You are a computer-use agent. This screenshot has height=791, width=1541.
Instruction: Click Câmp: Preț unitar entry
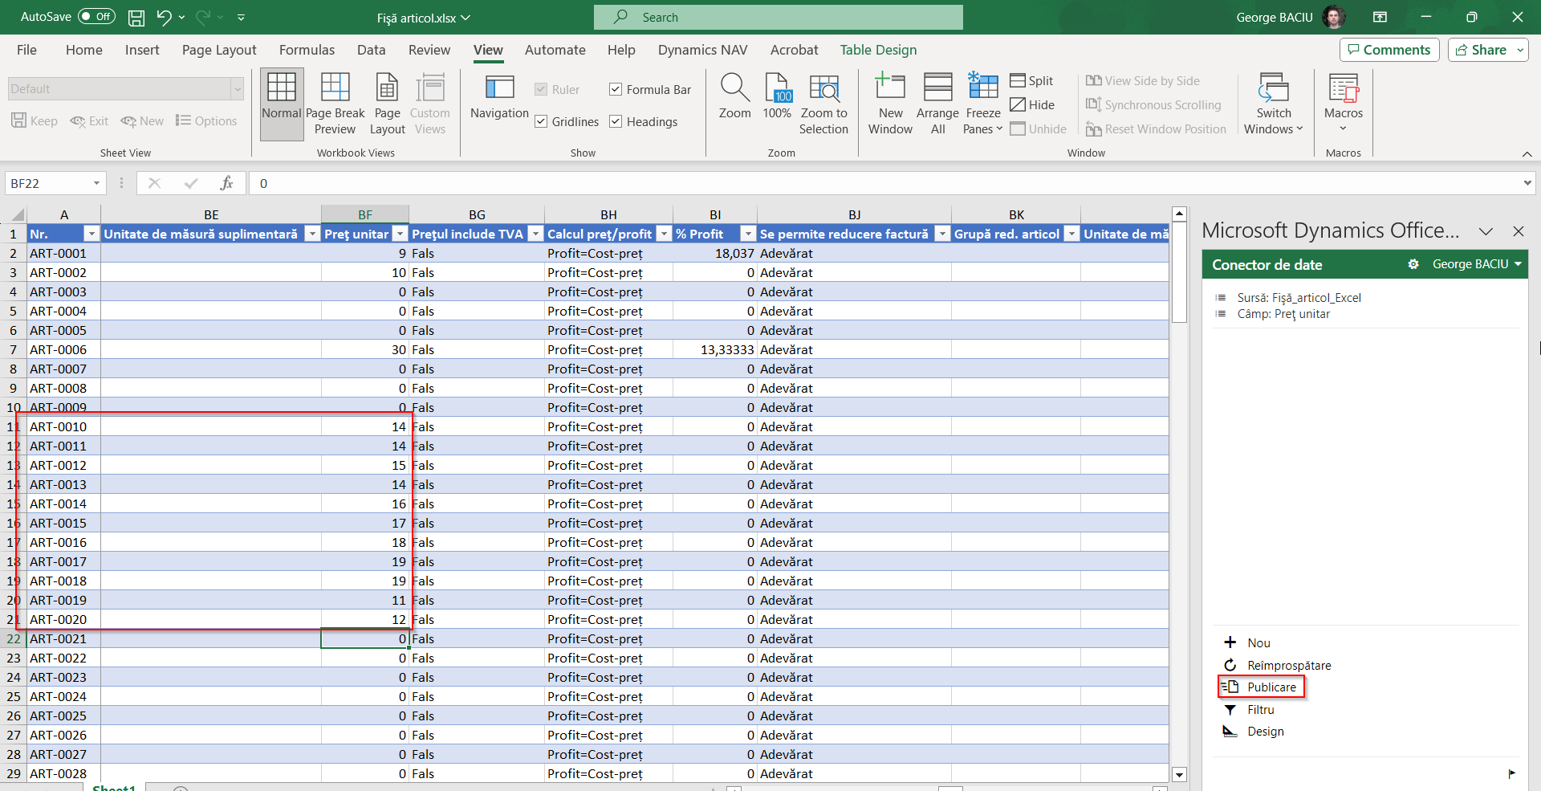pos(1283,314)
